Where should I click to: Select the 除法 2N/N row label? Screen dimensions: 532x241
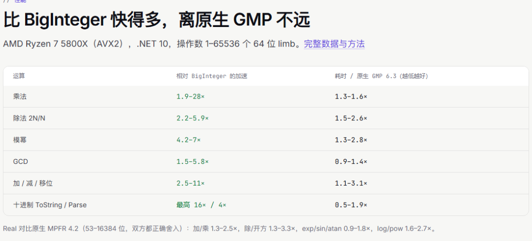click(x=29, y=118)
